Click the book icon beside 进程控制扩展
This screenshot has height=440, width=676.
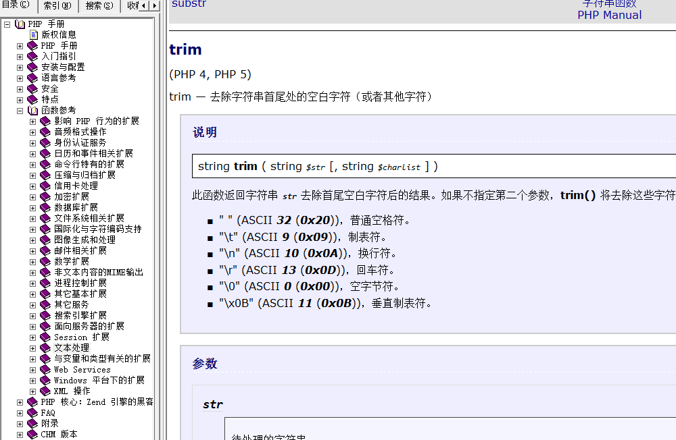[45, 283]
